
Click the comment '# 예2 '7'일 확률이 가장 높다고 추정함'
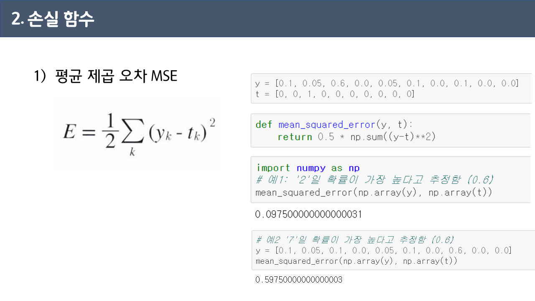355,240
